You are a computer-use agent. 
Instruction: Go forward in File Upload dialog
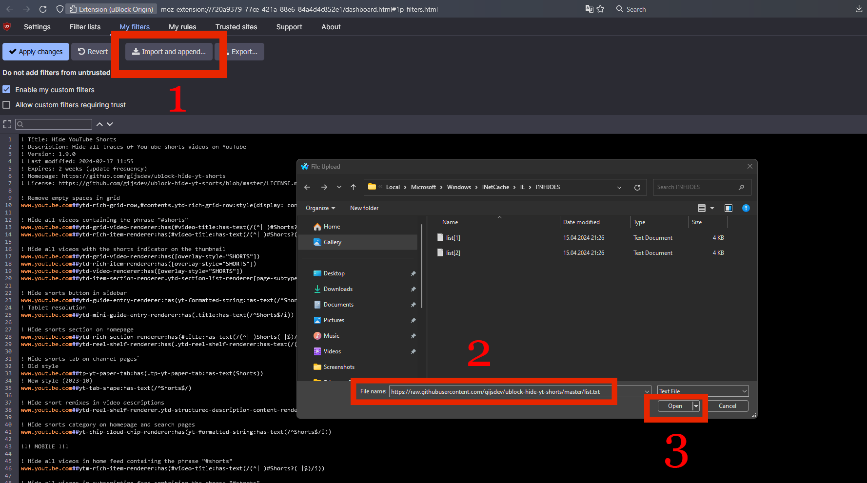point(324,187)
